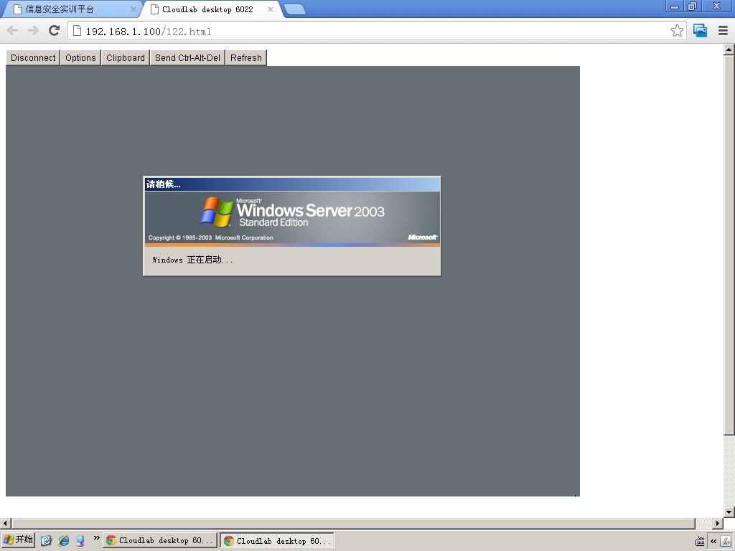735x551 pixels.
Task: Click the blue extension icon beside the bookmark star
Action: 701,31
